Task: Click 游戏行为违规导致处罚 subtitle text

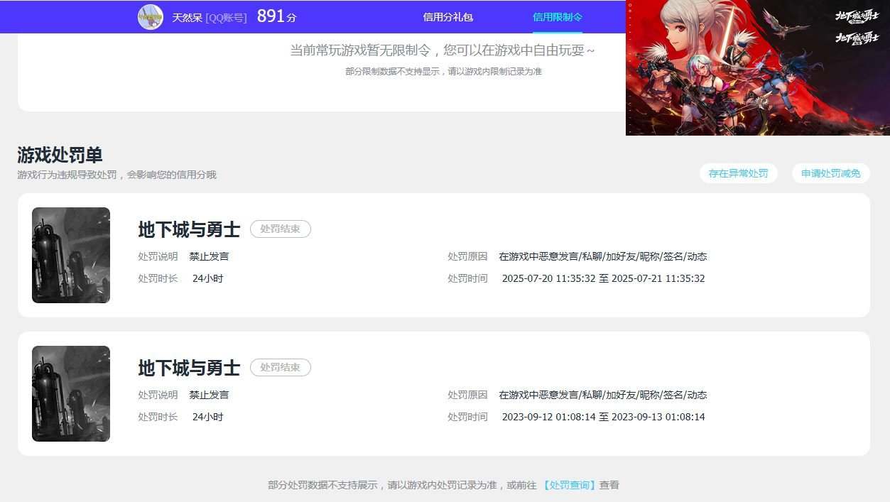Action: [116, 175]
